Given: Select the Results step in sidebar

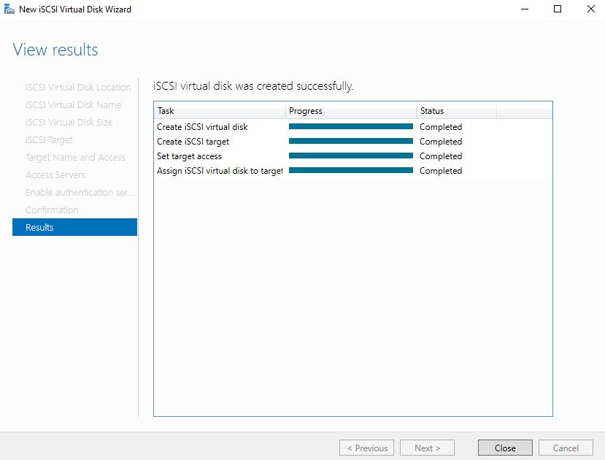Looking at the screenshot, I should pyautogui.click(x=75, y=227).
